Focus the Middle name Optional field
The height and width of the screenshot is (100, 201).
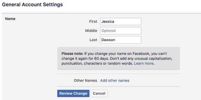coord(121,31)
